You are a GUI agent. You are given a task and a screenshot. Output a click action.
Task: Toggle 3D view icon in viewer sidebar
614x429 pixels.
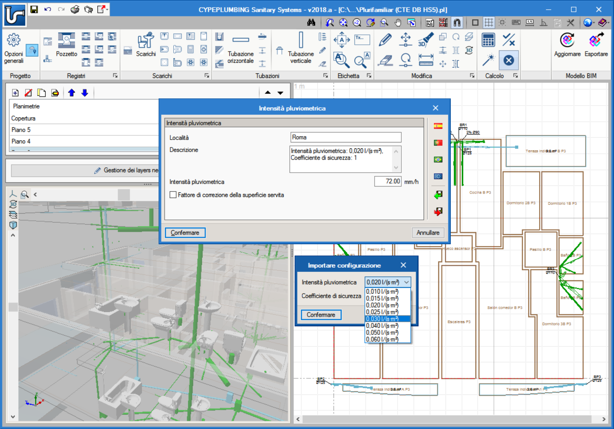(x=13, y=204)
